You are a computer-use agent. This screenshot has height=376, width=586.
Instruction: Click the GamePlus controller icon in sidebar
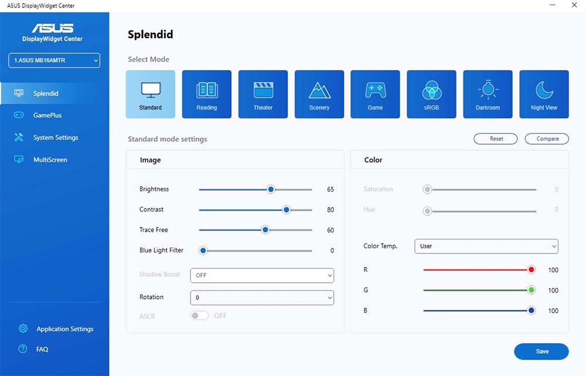click(x=19, y=115)
